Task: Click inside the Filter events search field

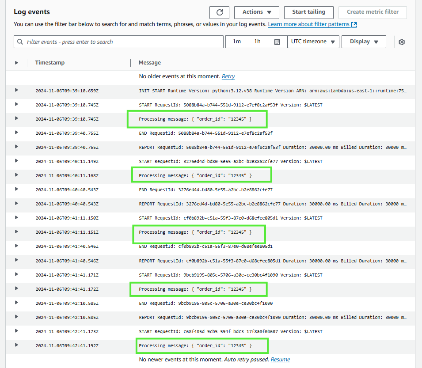Action: click(x=110, y=42)
